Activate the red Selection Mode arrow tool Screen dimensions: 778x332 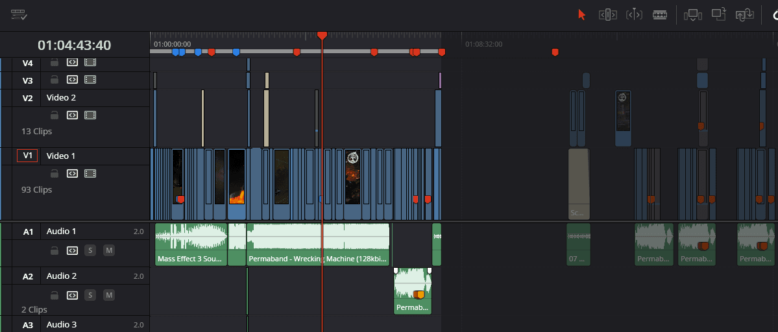(x=581, y=14)
